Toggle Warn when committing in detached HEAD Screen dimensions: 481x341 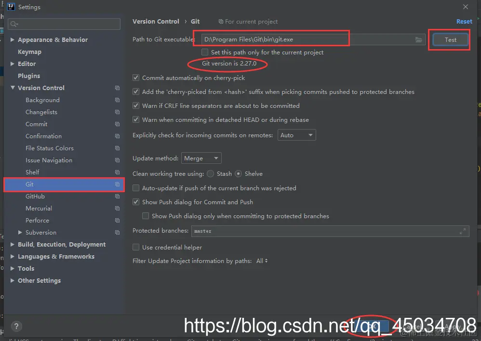[x=136, y=119]
